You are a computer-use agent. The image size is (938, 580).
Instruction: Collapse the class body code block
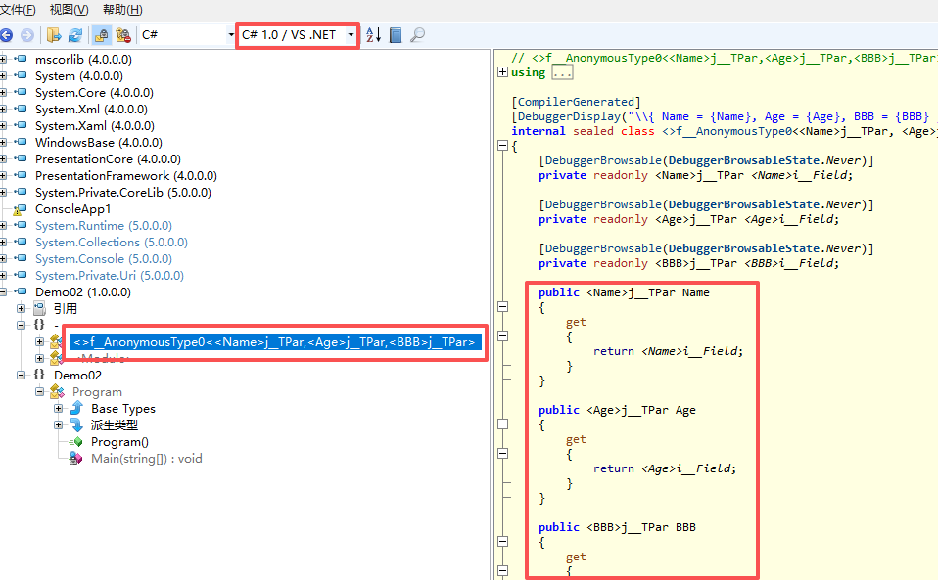coord(502,145)
